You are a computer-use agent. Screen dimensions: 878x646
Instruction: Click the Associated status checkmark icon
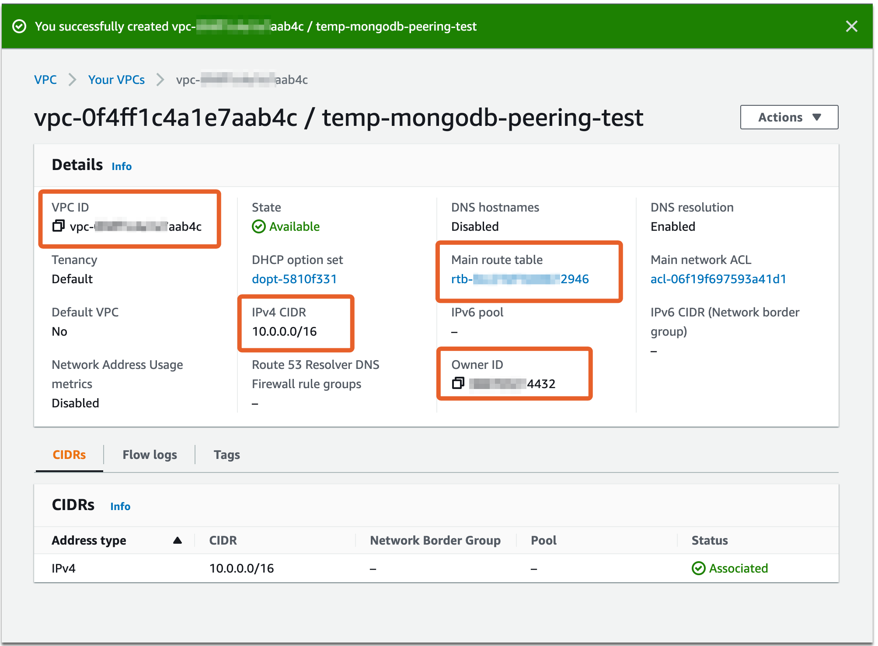(x=700, y=568)
